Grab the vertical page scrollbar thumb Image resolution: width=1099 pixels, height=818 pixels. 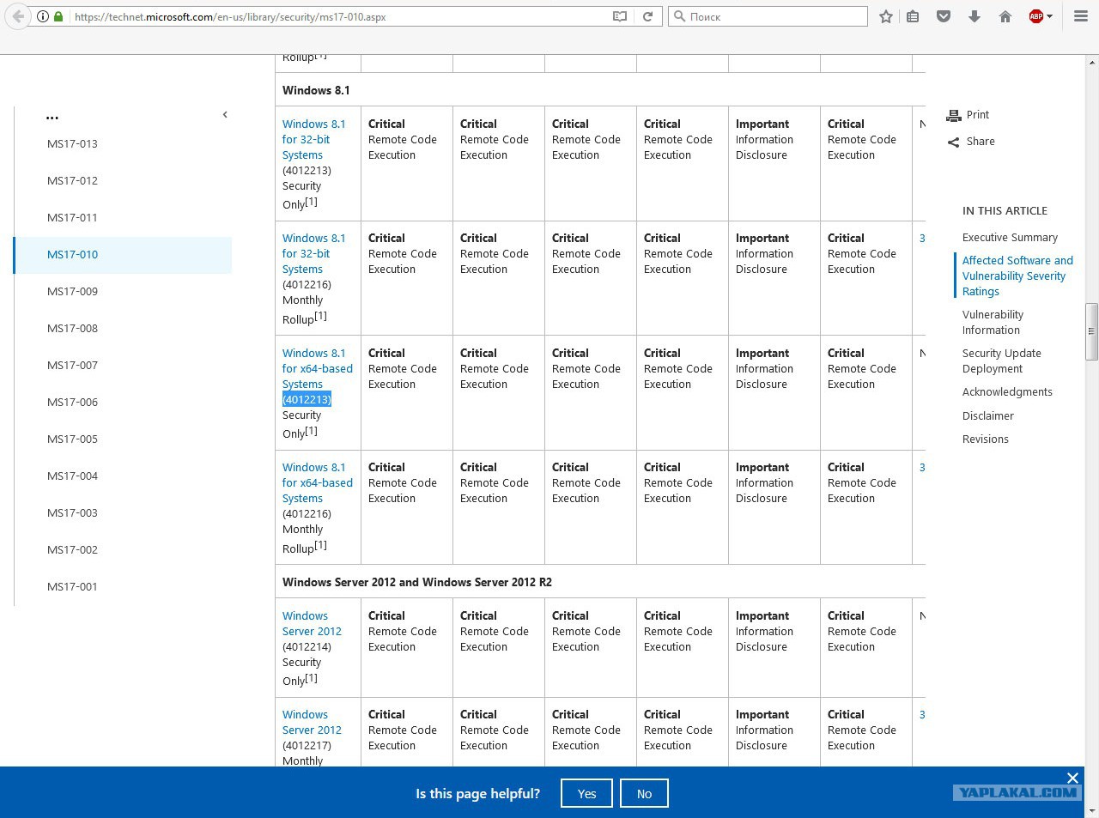(1091, 331)
